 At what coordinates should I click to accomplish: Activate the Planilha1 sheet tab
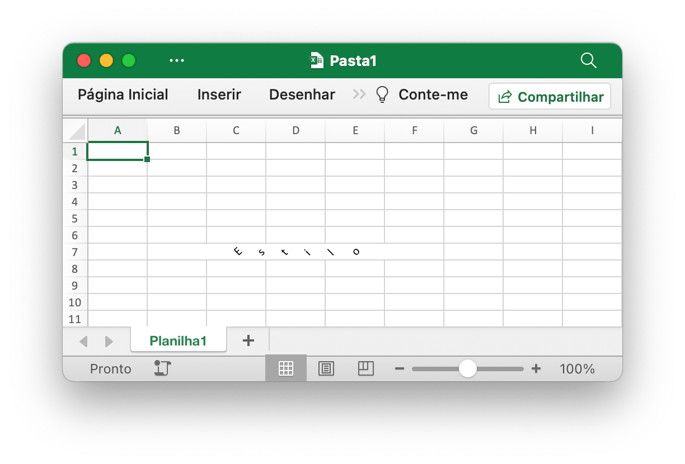[178, 340]
